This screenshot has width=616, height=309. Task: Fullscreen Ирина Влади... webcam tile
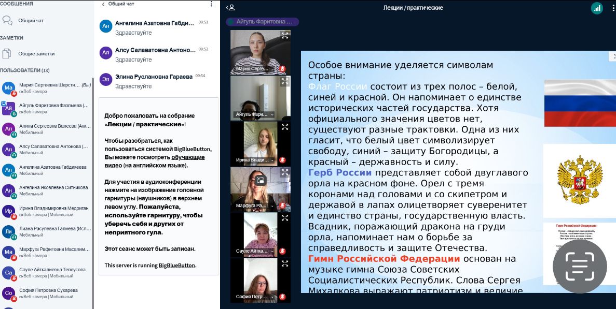coord(284,127)
